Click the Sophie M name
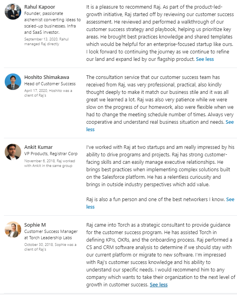The height and width of the screenshot is (295, 237). tap(35, 225)
